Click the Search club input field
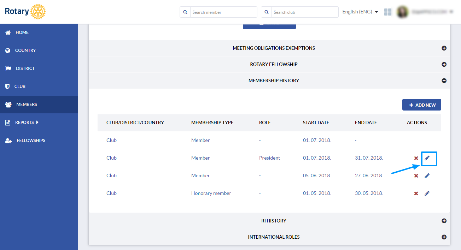The height and width of the screenshot is (250, 461). [305, 12]
